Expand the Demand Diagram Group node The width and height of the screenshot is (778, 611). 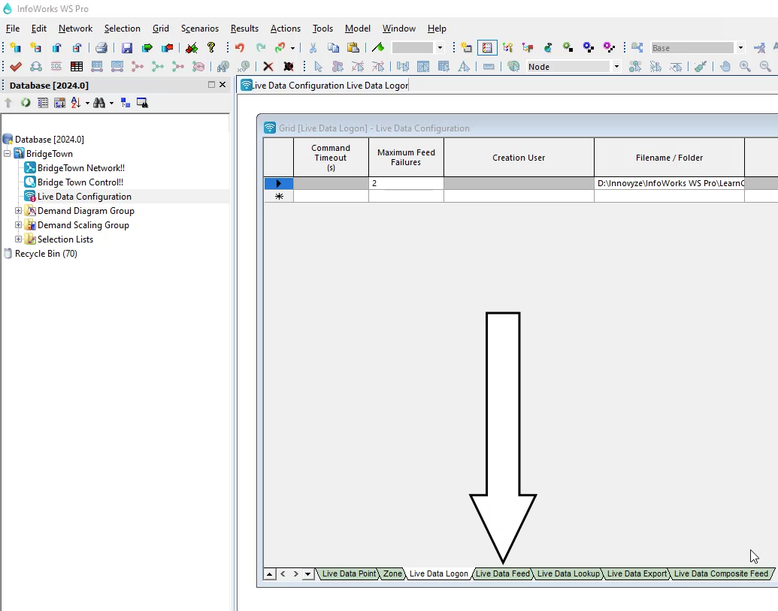coord(18,211)
